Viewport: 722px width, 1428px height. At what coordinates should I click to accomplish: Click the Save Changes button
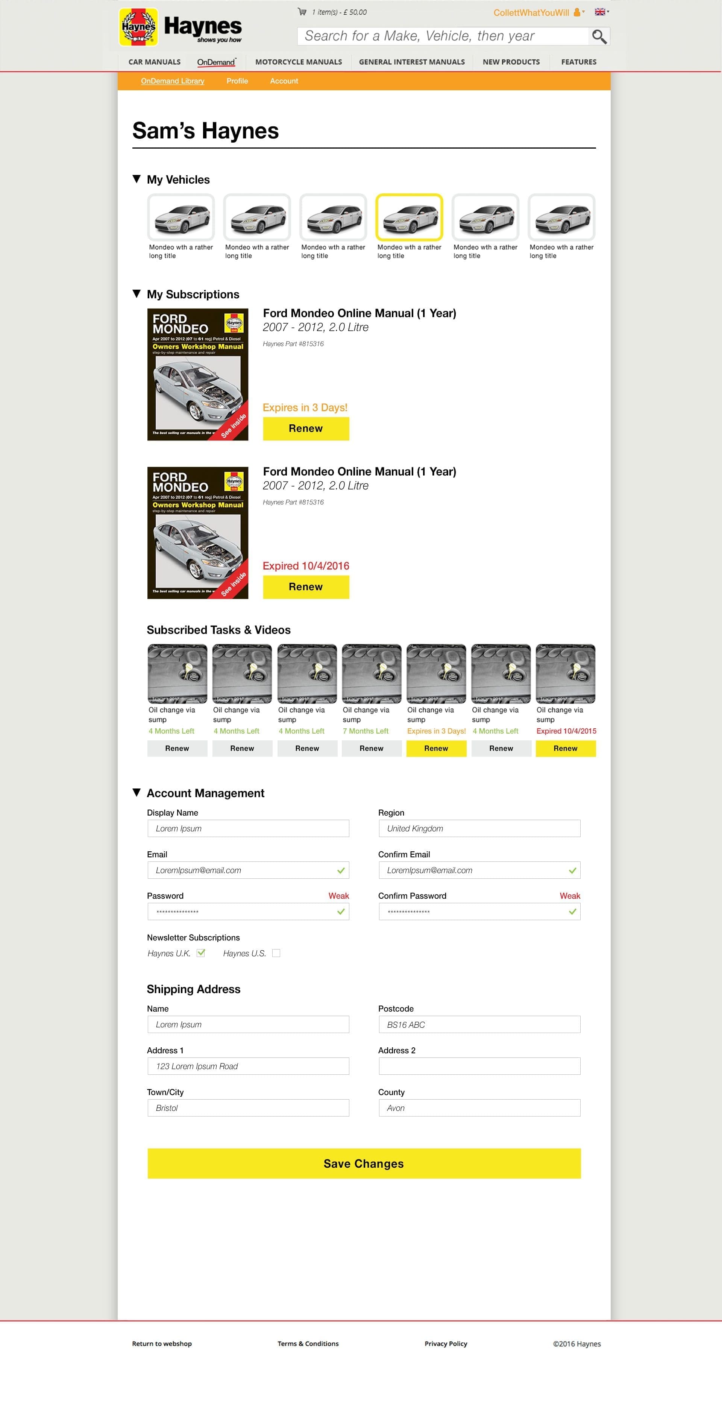point(364,1164)
